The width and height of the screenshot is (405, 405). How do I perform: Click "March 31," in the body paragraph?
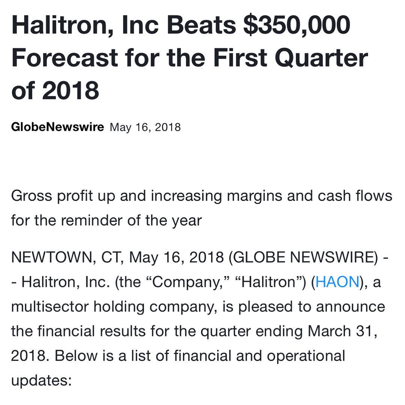click(343, 331)
